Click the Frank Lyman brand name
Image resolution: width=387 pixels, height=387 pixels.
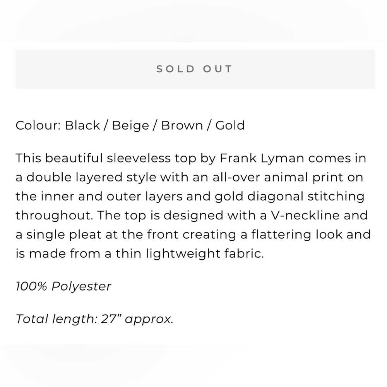point(262,158)
